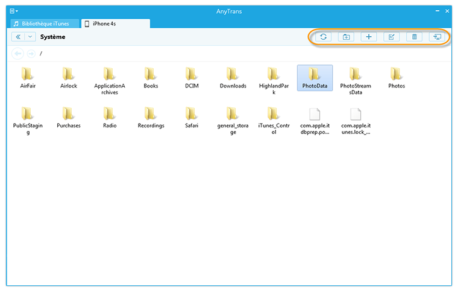Select the com.apple.itunes.lock_... file
This screenshot has width=458, height=292.
[356, 121]
